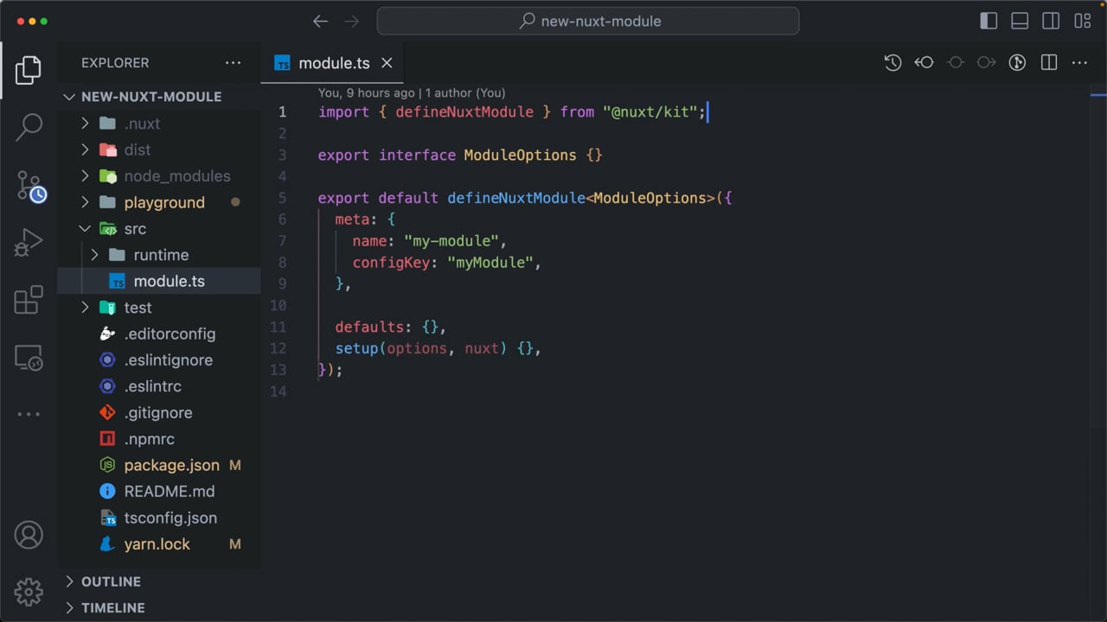Click the ModuleOptions interface name on line 3
Image resolution: width=1107 pixels, height=622 pixels.
pos(520,155)
